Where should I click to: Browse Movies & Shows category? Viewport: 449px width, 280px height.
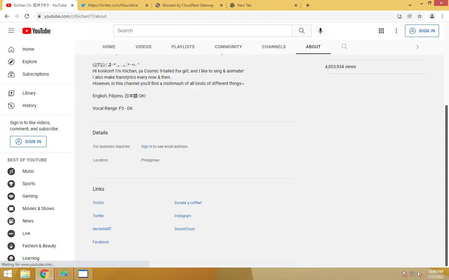point(38,208)
